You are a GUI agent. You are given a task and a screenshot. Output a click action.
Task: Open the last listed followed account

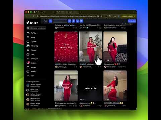(x=33, y=104)
